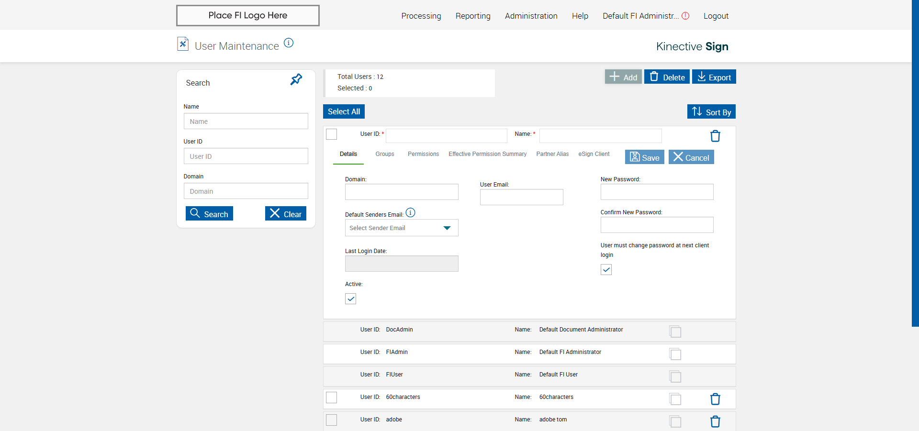Delete the new user row via trash icon
The width and height of the screenshot is (919, 431).
pyautogui.click(x=715, y=136)
